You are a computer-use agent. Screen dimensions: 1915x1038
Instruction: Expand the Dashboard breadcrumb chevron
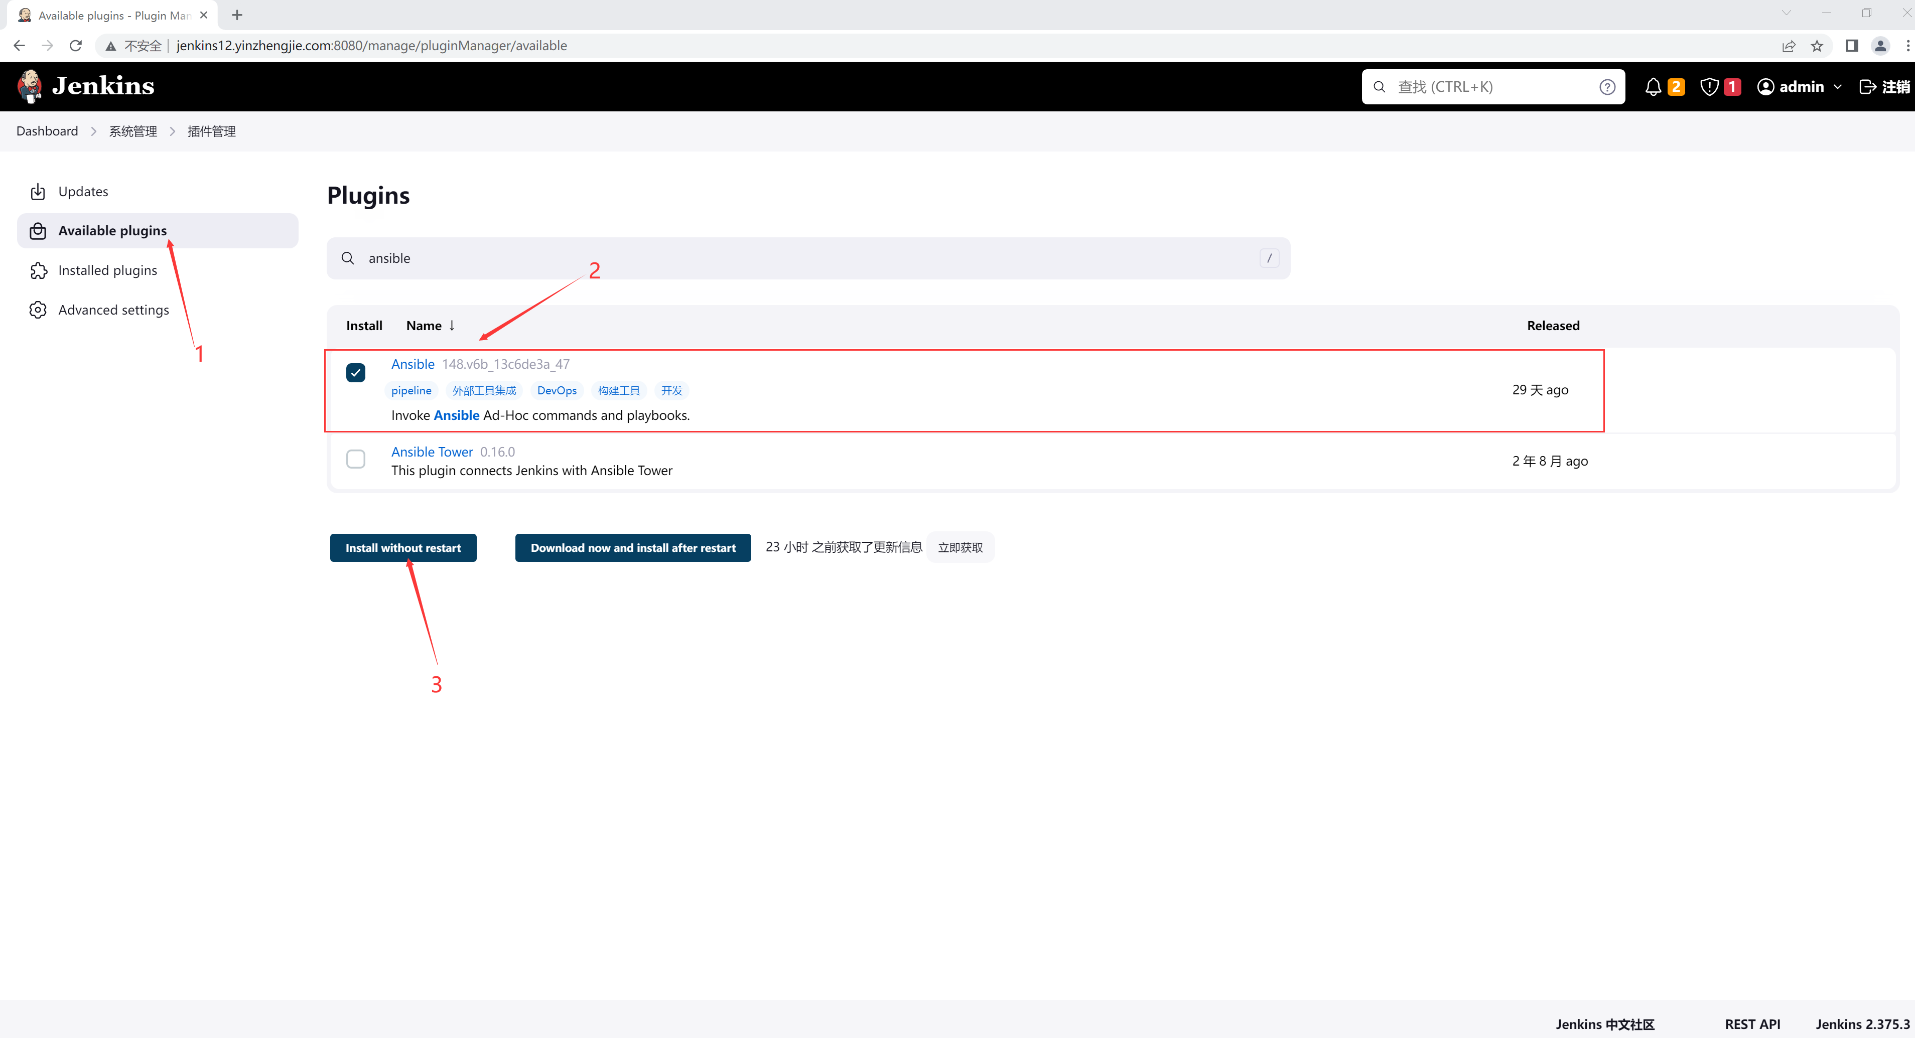[x=94, y=131]
